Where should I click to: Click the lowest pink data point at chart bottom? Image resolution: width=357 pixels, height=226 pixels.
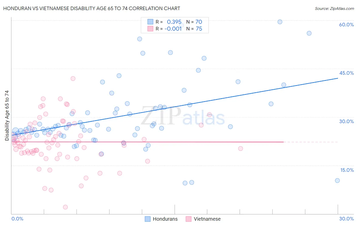[x=65, y=207]
